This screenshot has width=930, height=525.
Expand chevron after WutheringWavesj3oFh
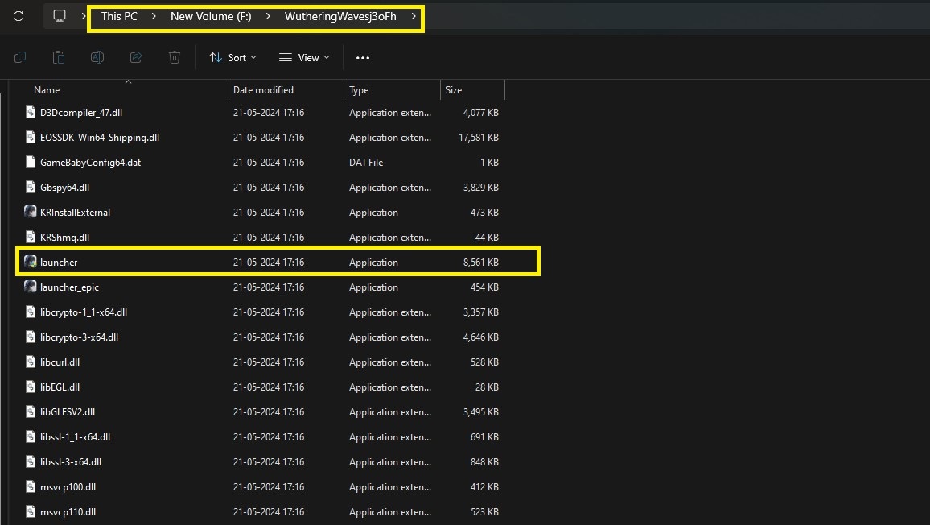(x=414, y=16)
